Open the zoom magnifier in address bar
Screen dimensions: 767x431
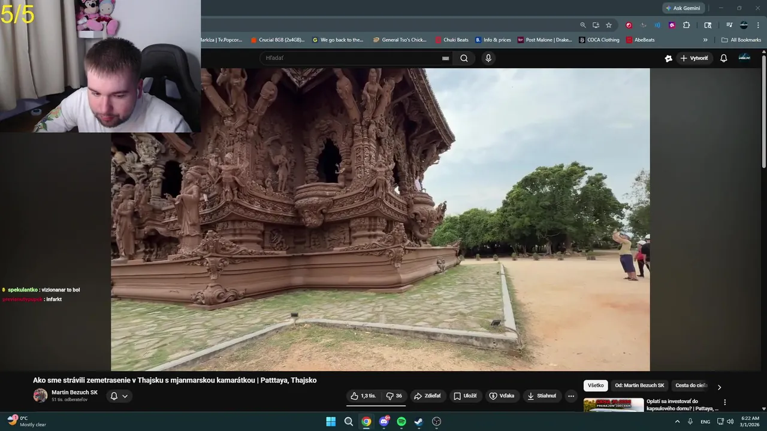click(583, 25)
